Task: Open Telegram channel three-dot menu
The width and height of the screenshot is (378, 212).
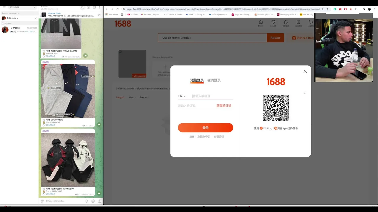Action: tap(100, 7)
